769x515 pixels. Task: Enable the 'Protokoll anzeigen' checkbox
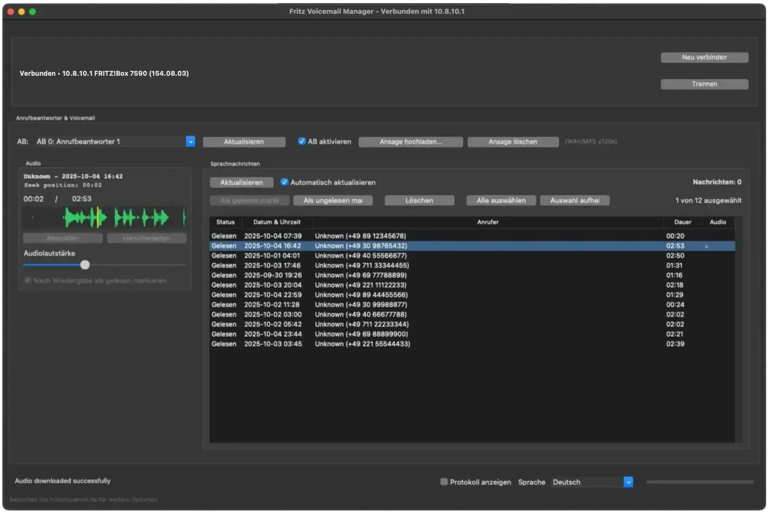444,482
